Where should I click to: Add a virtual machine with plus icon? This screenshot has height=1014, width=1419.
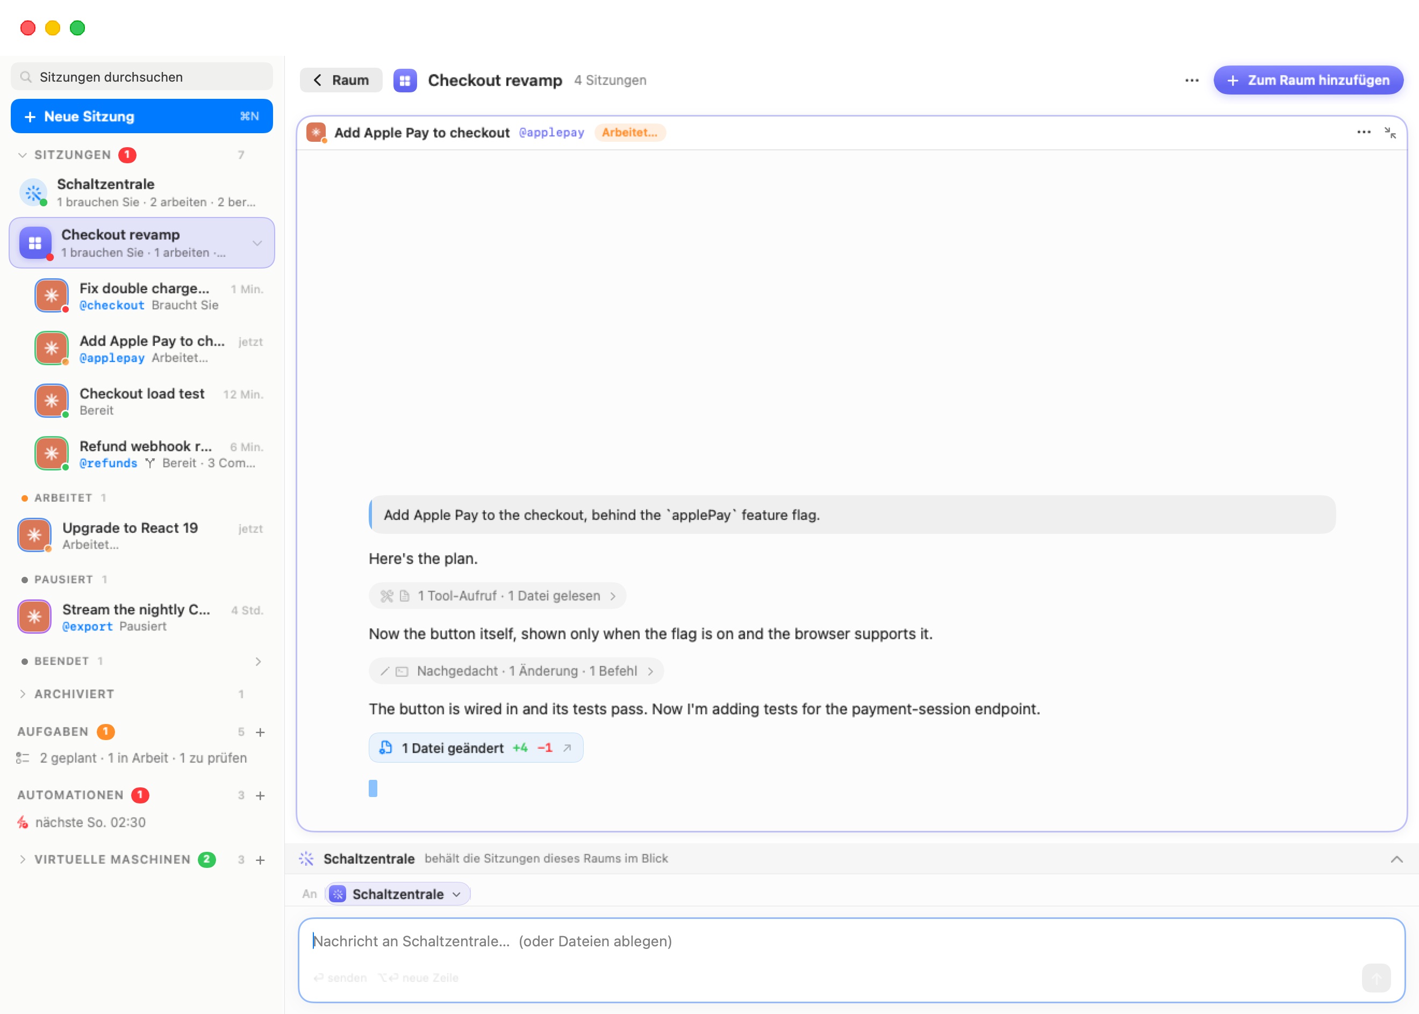261,860
